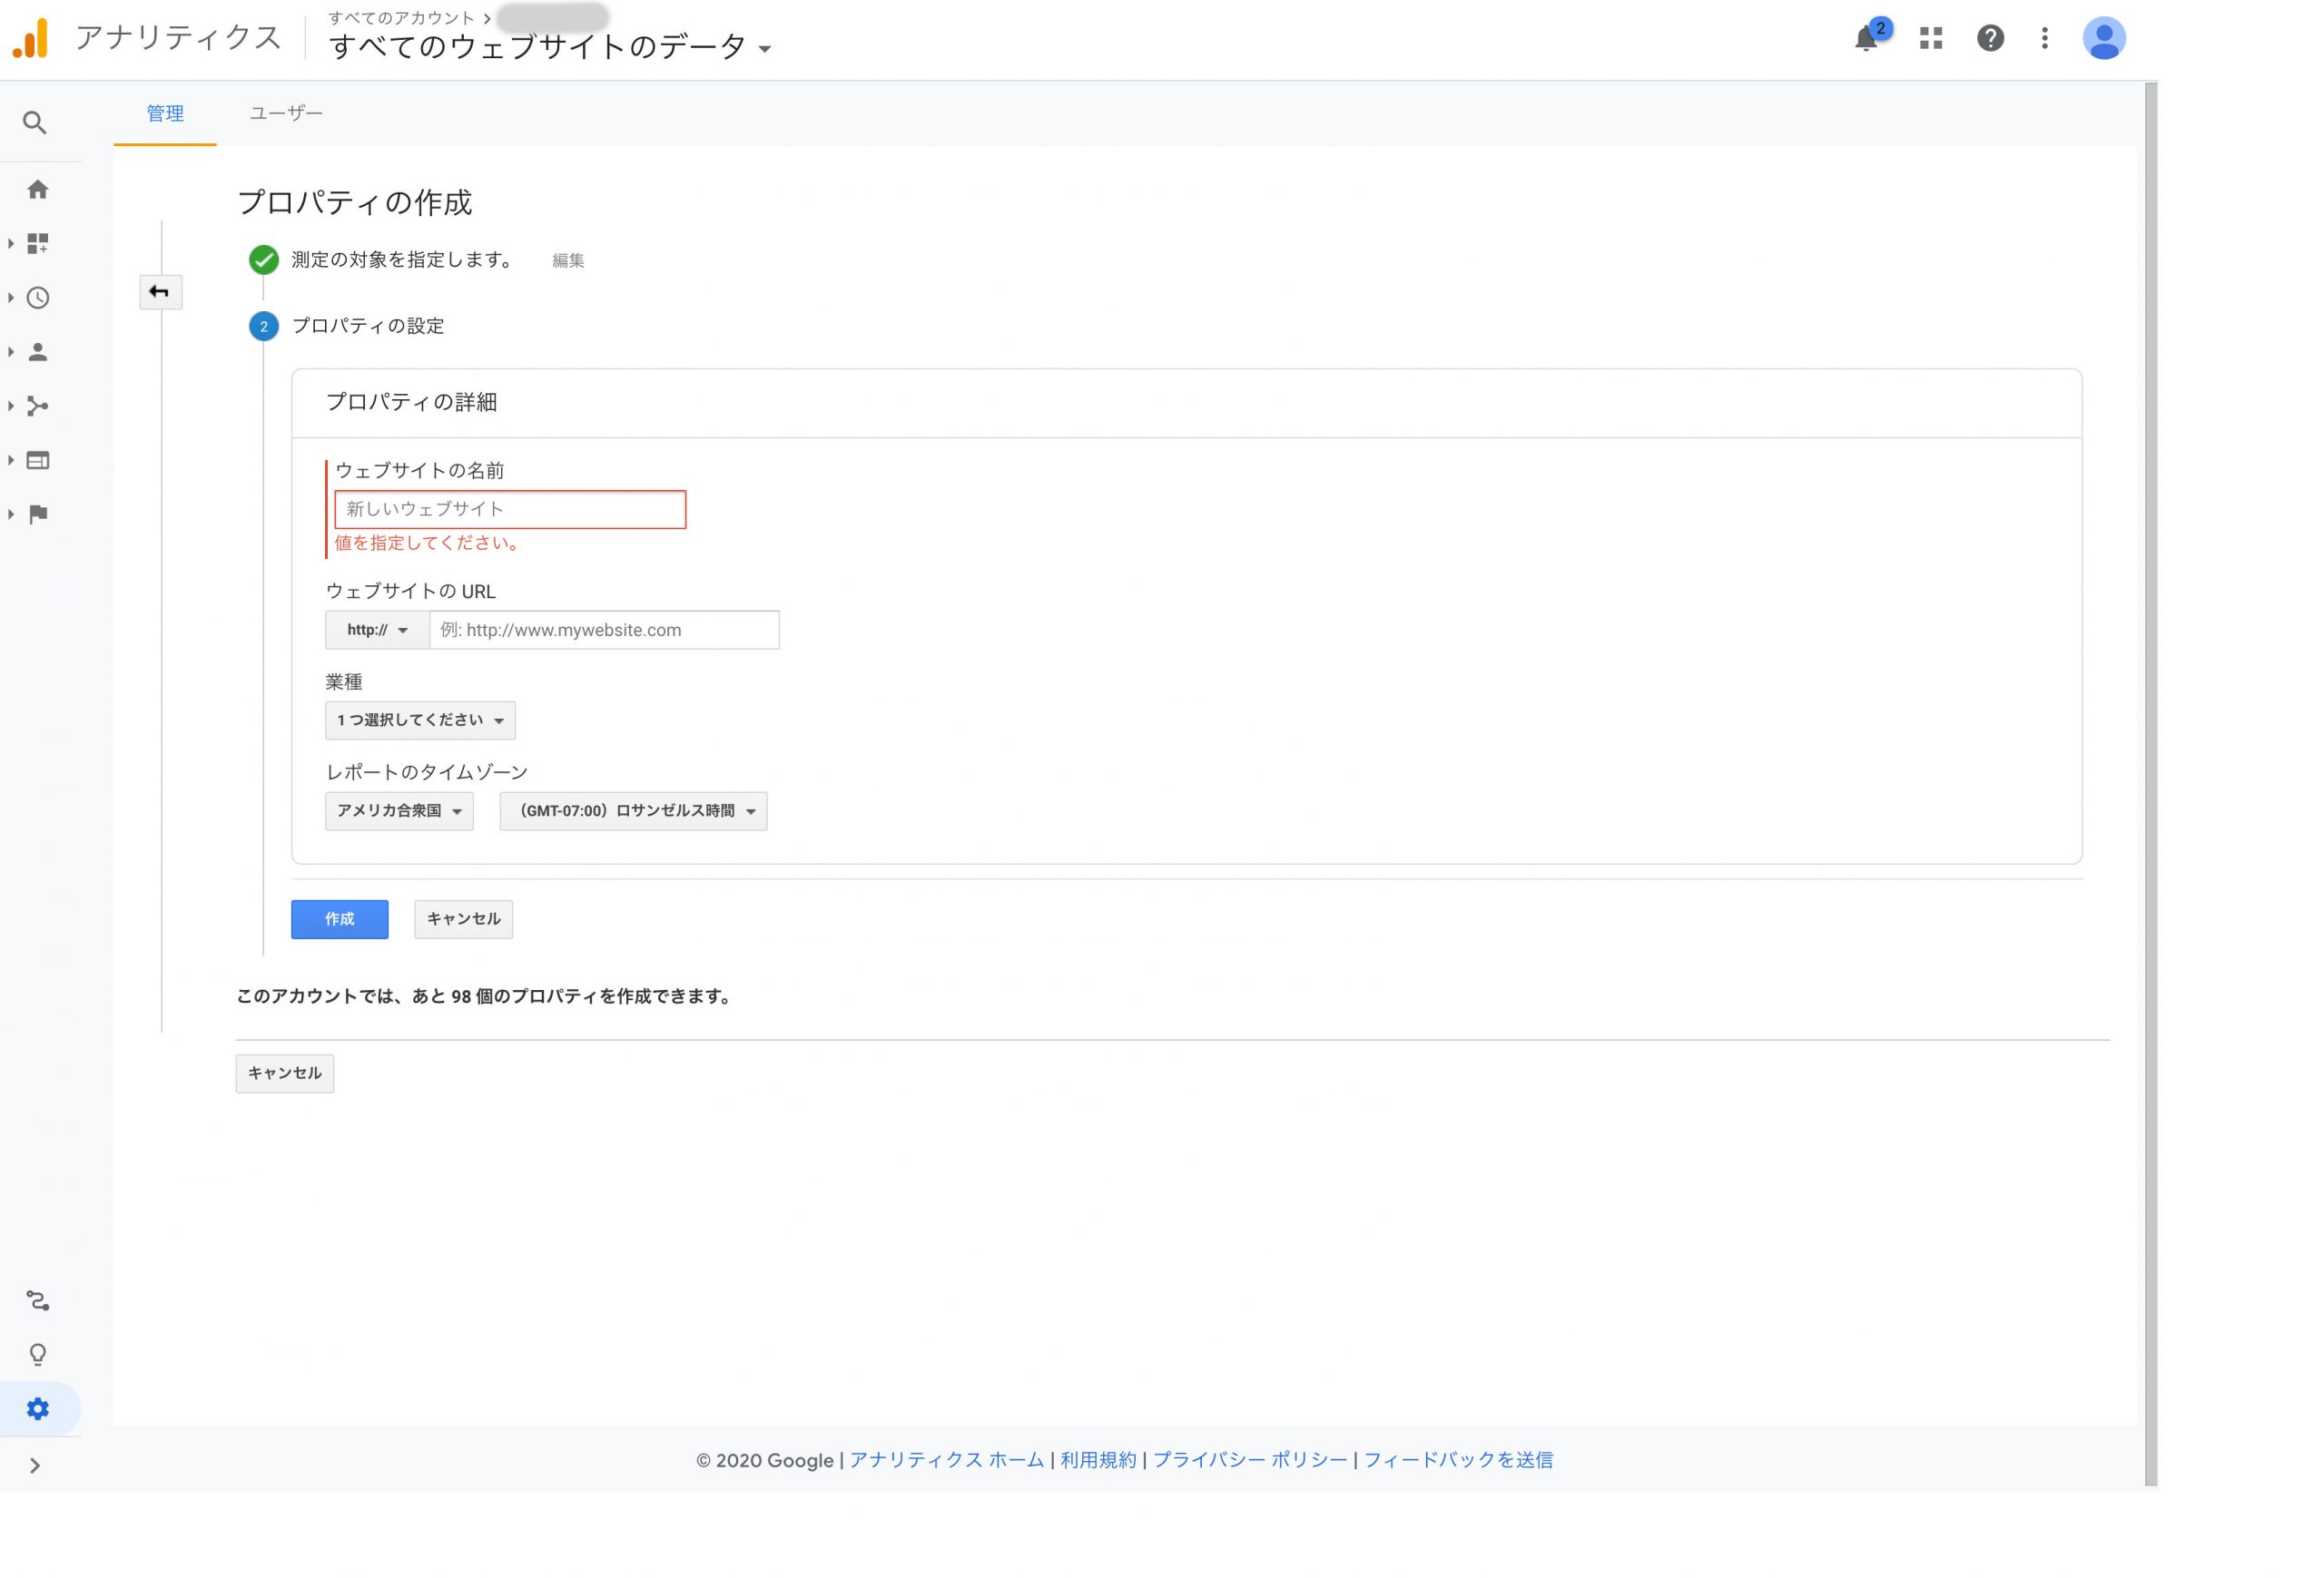Open the 業種 industry dropdown
This screenshot has width=2324, height=1578.
420,720
